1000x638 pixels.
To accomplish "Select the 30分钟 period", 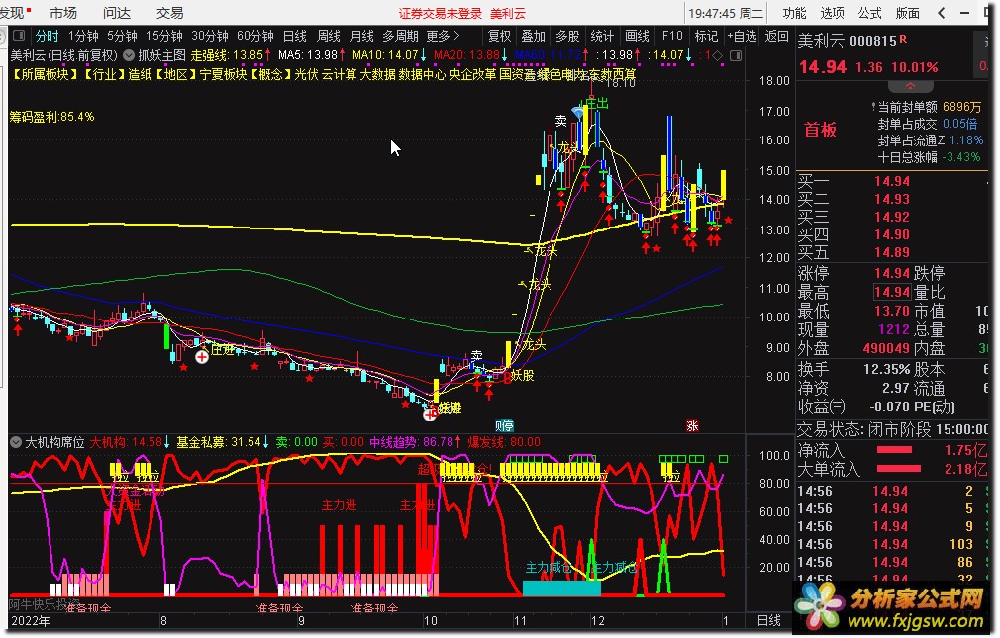I will click(x=210, y=36).
